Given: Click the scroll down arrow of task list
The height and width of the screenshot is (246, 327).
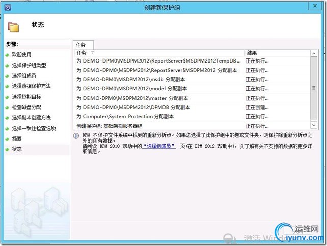Looking at the screenshot, I should click(314, 125).
